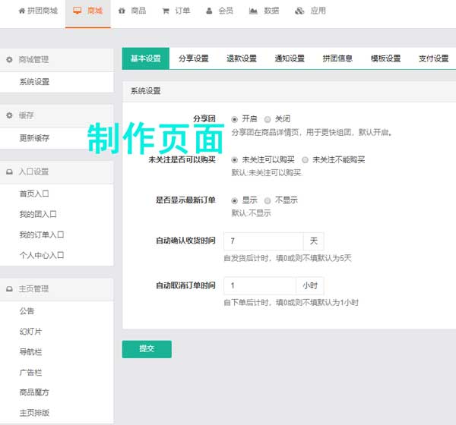Viewport: 456px width, 425px height.
Task: Click the cubes icon beside 应用
Action: 299,11
